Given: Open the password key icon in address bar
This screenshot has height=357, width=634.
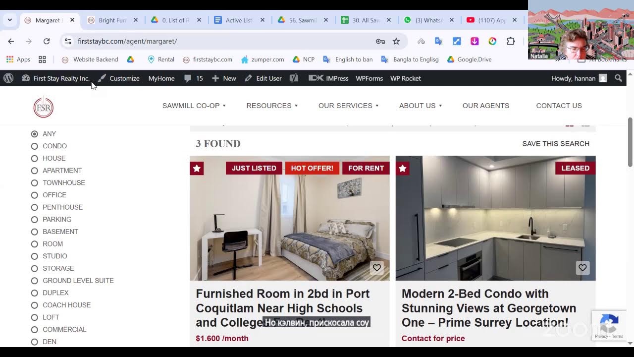Looking at the screenshot, I should tap(380, 41).
